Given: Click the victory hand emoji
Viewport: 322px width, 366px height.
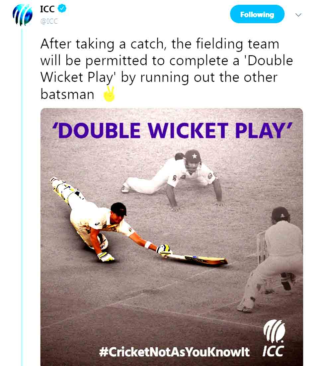Looking at the screenshot, I should click(x=109, y=94).
